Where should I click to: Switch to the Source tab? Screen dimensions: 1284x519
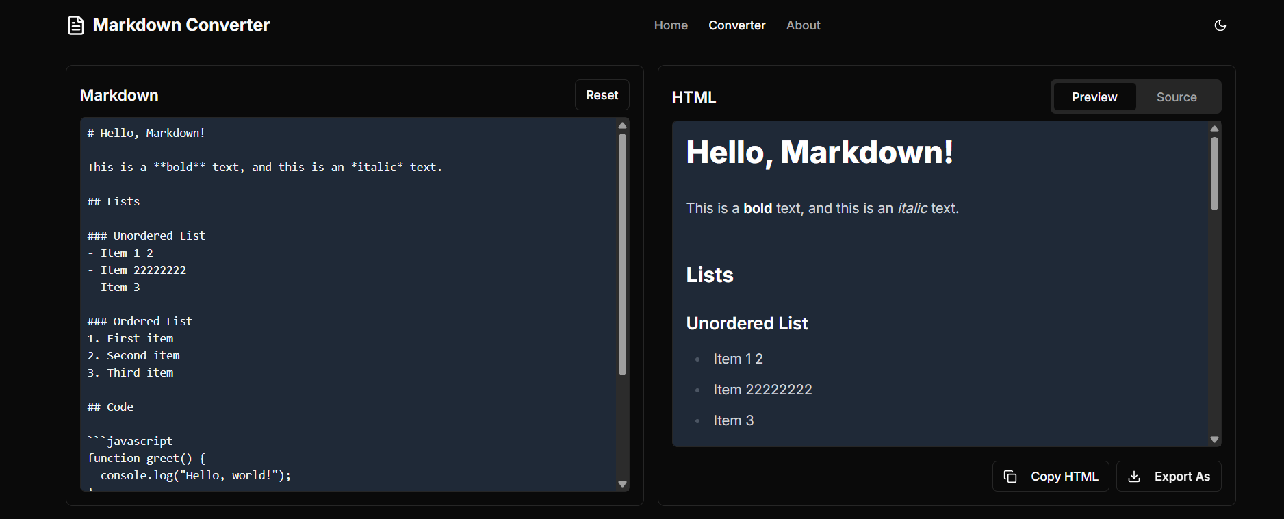point(1177,97)
